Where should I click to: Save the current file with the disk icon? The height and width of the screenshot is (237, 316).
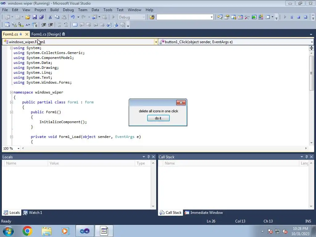(35, 17)
